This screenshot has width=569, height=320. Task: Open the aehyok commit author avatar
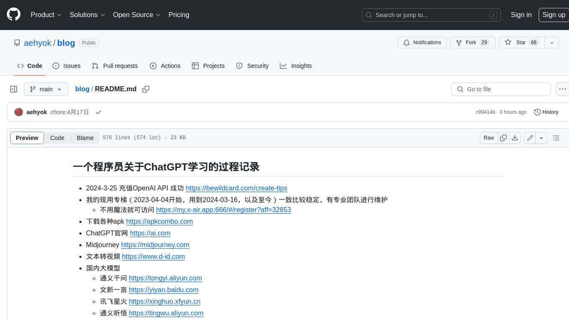18,112
